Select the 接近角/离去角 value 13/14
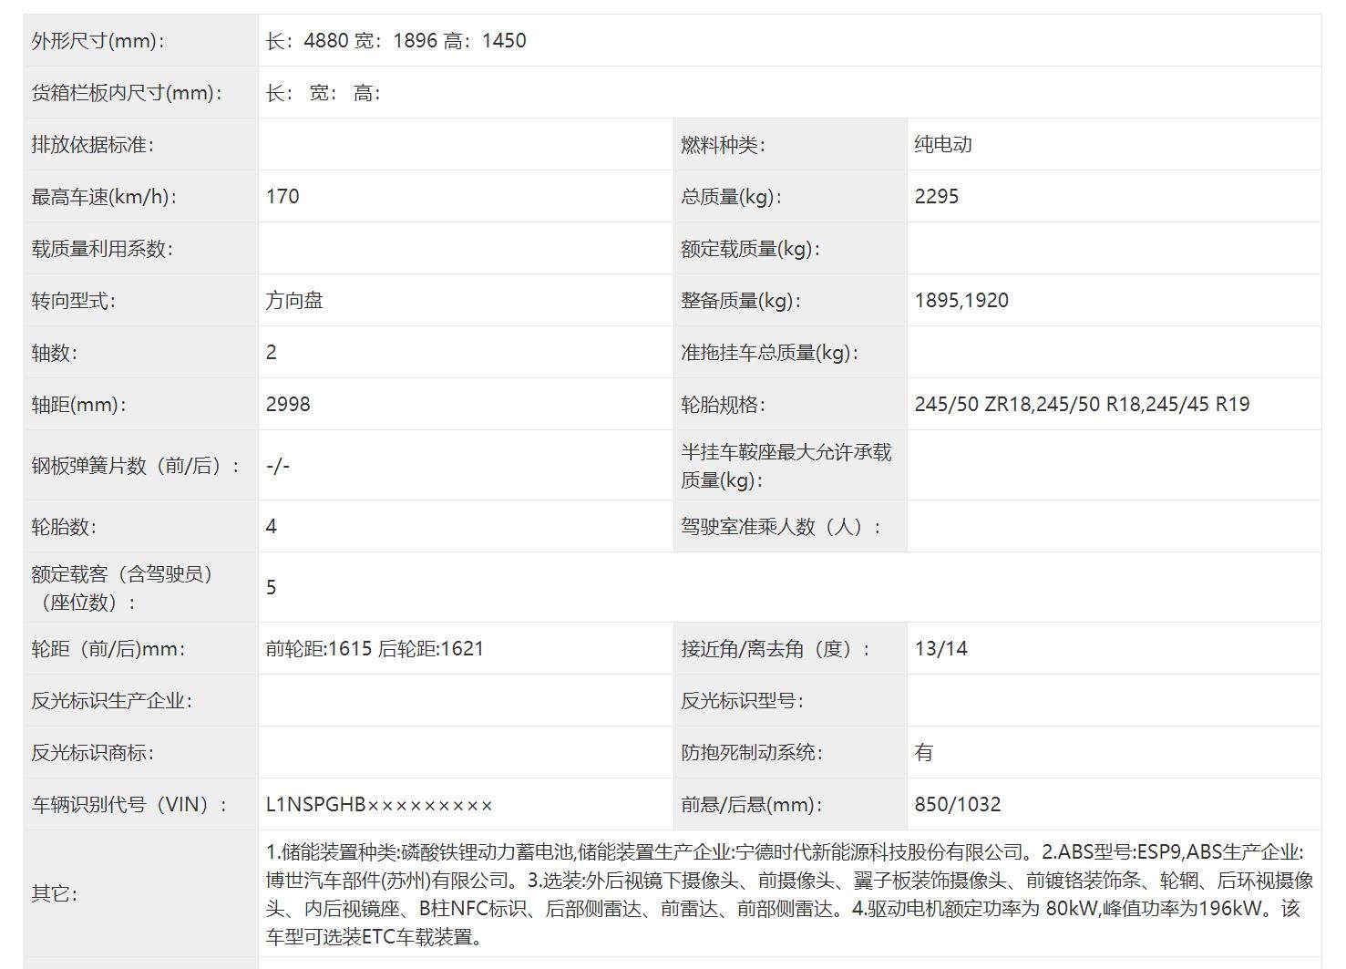1346x969 pixels. coord(941,649)
